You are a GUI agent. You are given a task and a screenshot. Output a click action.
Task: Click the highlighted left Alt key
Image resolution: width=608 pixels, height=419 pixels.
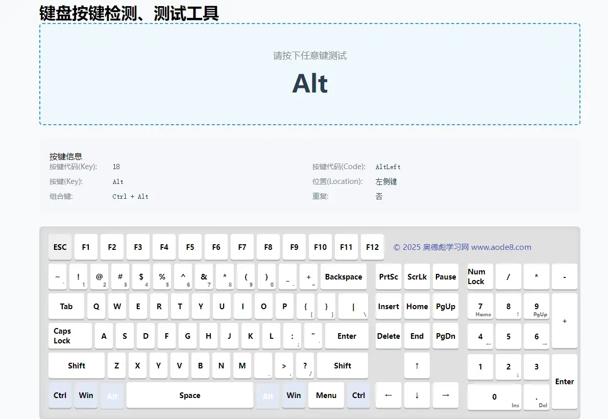point(112,396)
